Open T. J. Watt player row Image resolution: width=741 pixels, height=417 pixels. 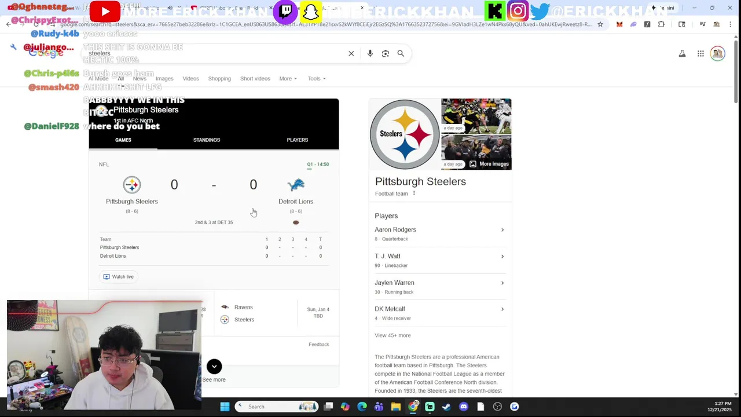(439, 261)
